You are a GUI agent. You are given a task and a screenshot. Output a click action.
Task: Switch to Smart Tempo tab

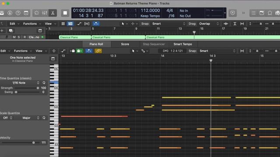(183, 44)
